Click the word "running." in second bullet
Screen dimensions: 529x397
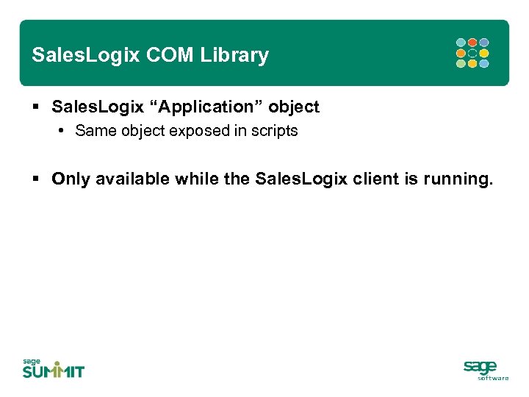click(x=463, y=179)
